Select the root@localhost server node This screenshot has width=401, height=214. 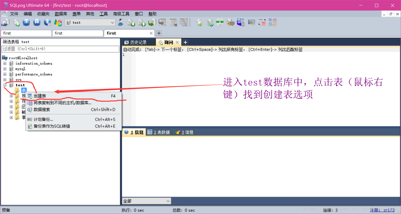tap(23, 58)
